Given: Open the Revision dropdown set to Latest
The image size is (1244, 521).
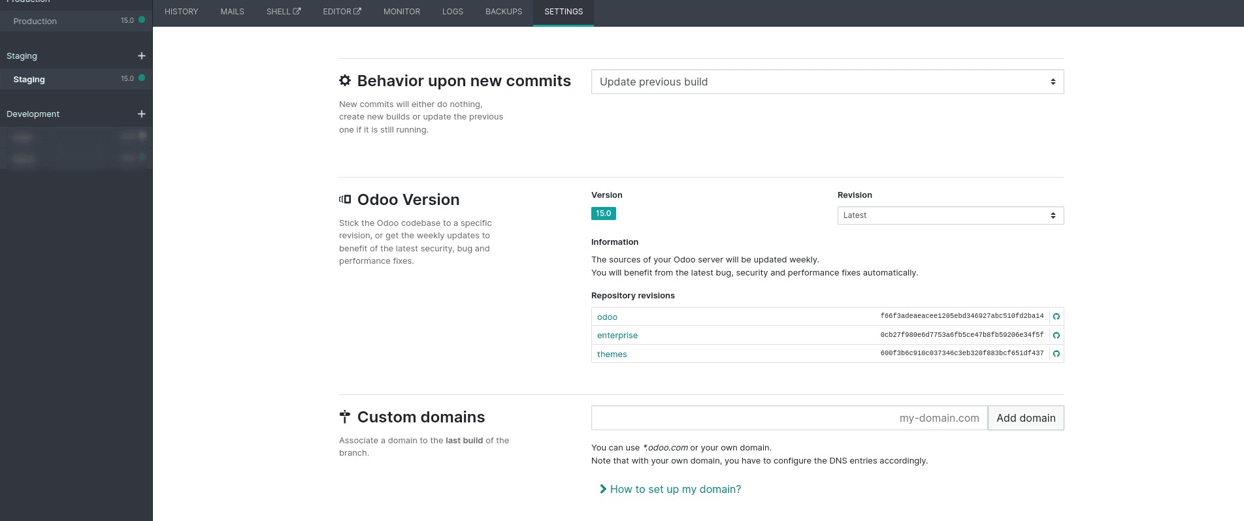Looking at the screenshot, I should [x=950, y=215].
